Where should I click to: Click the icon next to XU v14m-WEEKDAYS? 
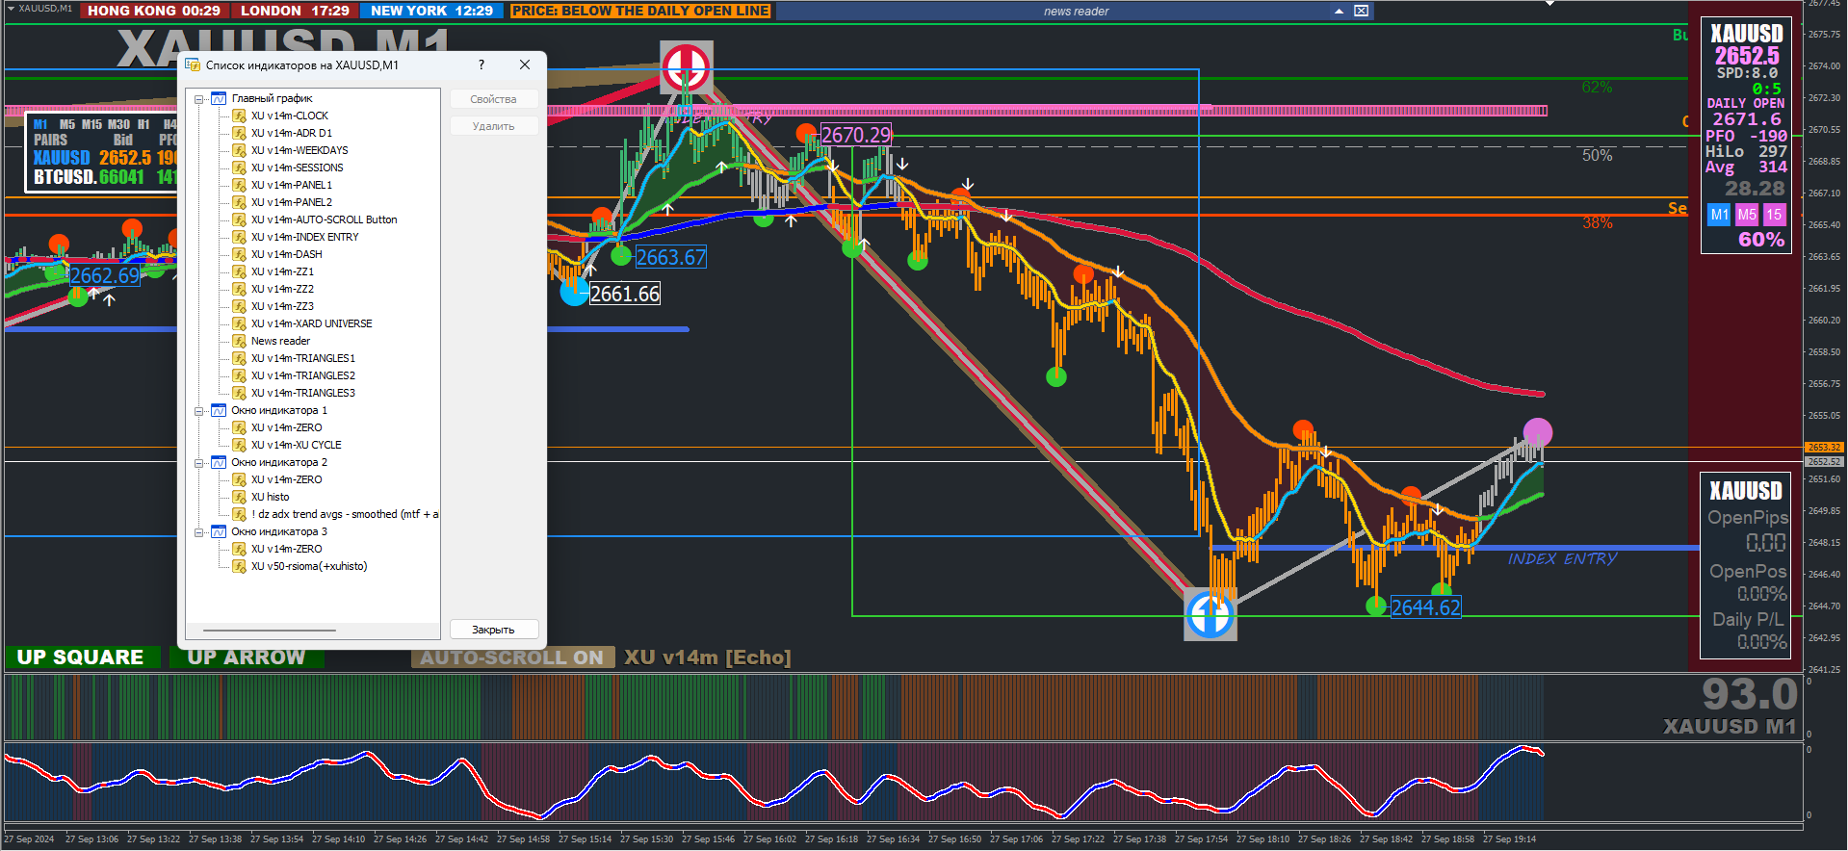pyautogui.click(x=239, y=150)
